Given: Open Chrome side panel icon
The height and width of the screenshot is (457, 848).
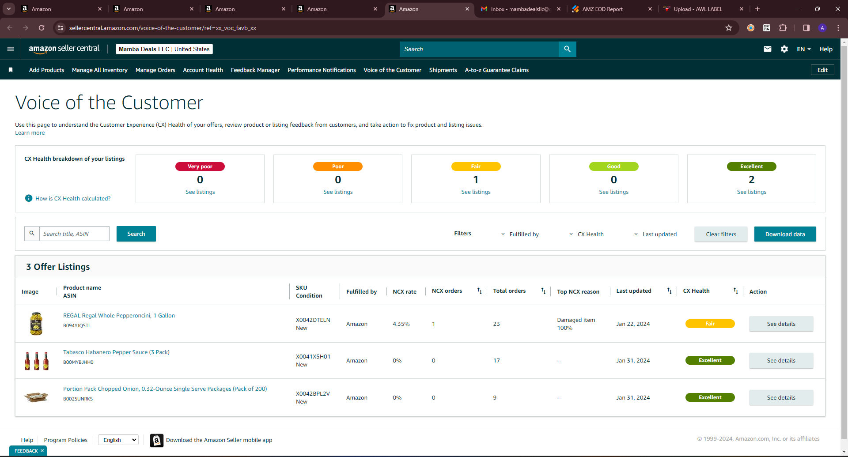Looking at the screenshot, I should tap(806, 28).
